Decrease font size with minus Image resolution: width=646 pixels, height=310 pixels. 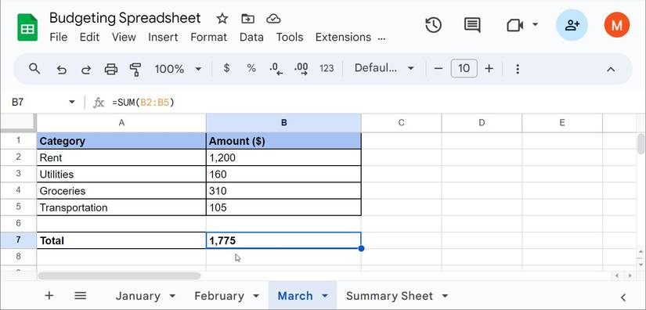[x=438, y=69]
